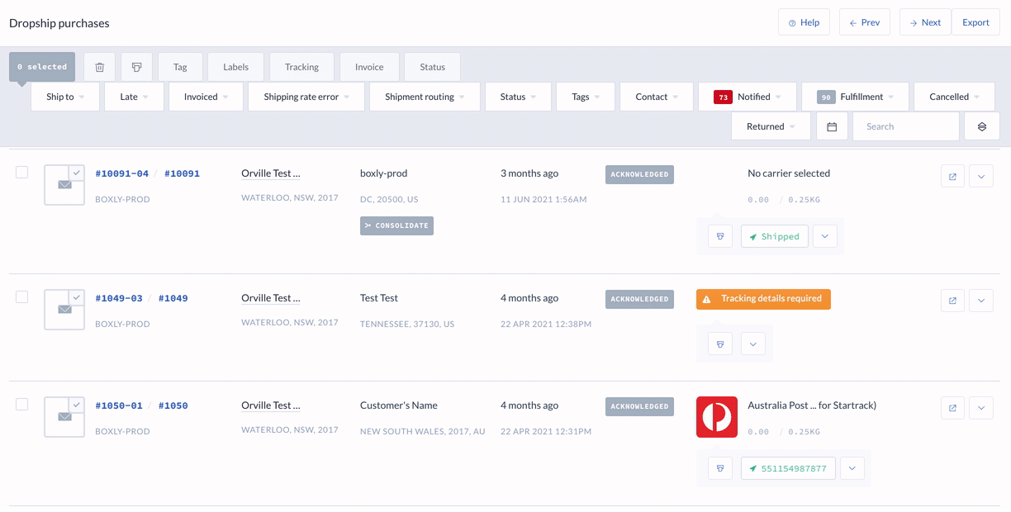Click the Help button
This screenshot has width=1011, height=512.
click(x=804, y=22)
